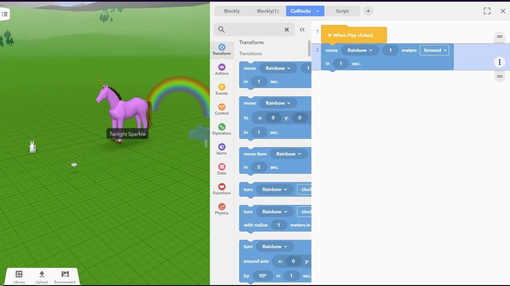Select the Data block category
This screenshot has height=286, width=510.
point(222,169)
